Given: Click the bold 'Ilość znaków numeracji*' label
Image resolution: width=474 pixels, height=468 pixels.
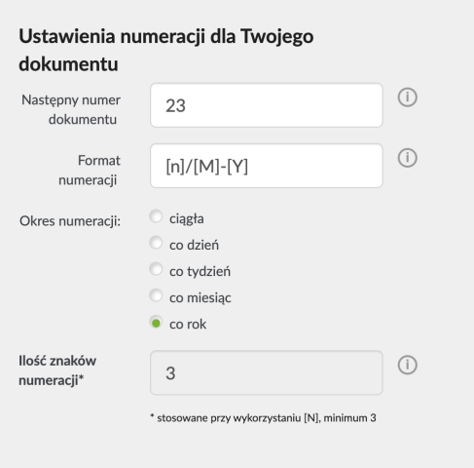Looking at the screenshot, I should click(x=57, y=370).
